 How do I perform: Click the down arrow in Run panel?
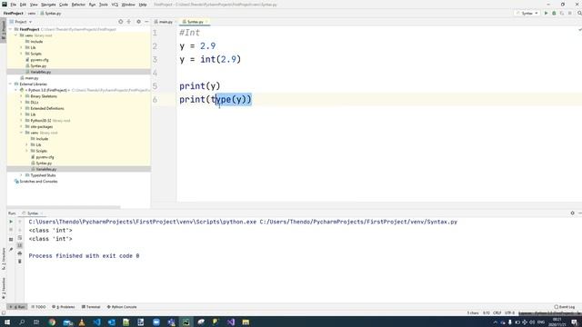tap(20, 230)
